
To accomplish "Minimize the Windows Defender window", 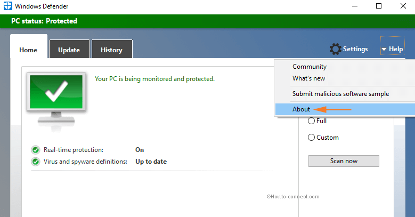I will pos(355,6).
